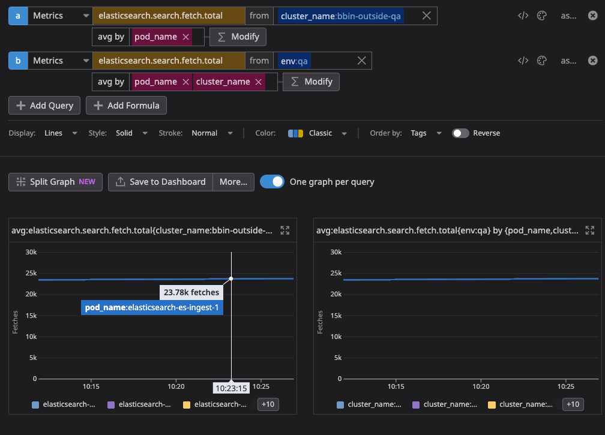The height and width of the screenshot is (435, 605).
Task: Disable One graph per query toggle
Action: [272, 182]
